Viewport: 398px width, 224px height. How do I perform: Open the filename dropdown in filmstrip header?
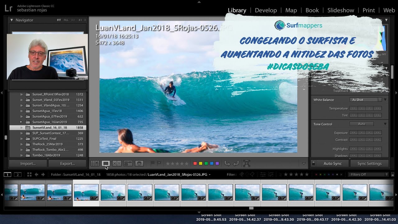(x=210, y=175)
